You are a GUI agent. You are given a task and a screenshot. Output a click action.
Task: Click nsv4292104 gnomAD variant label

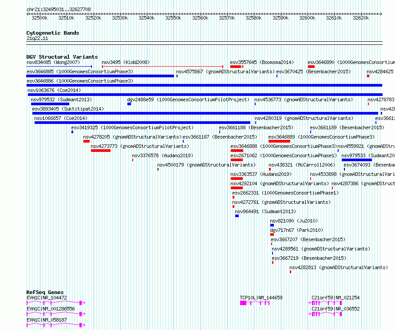(280, 183)
